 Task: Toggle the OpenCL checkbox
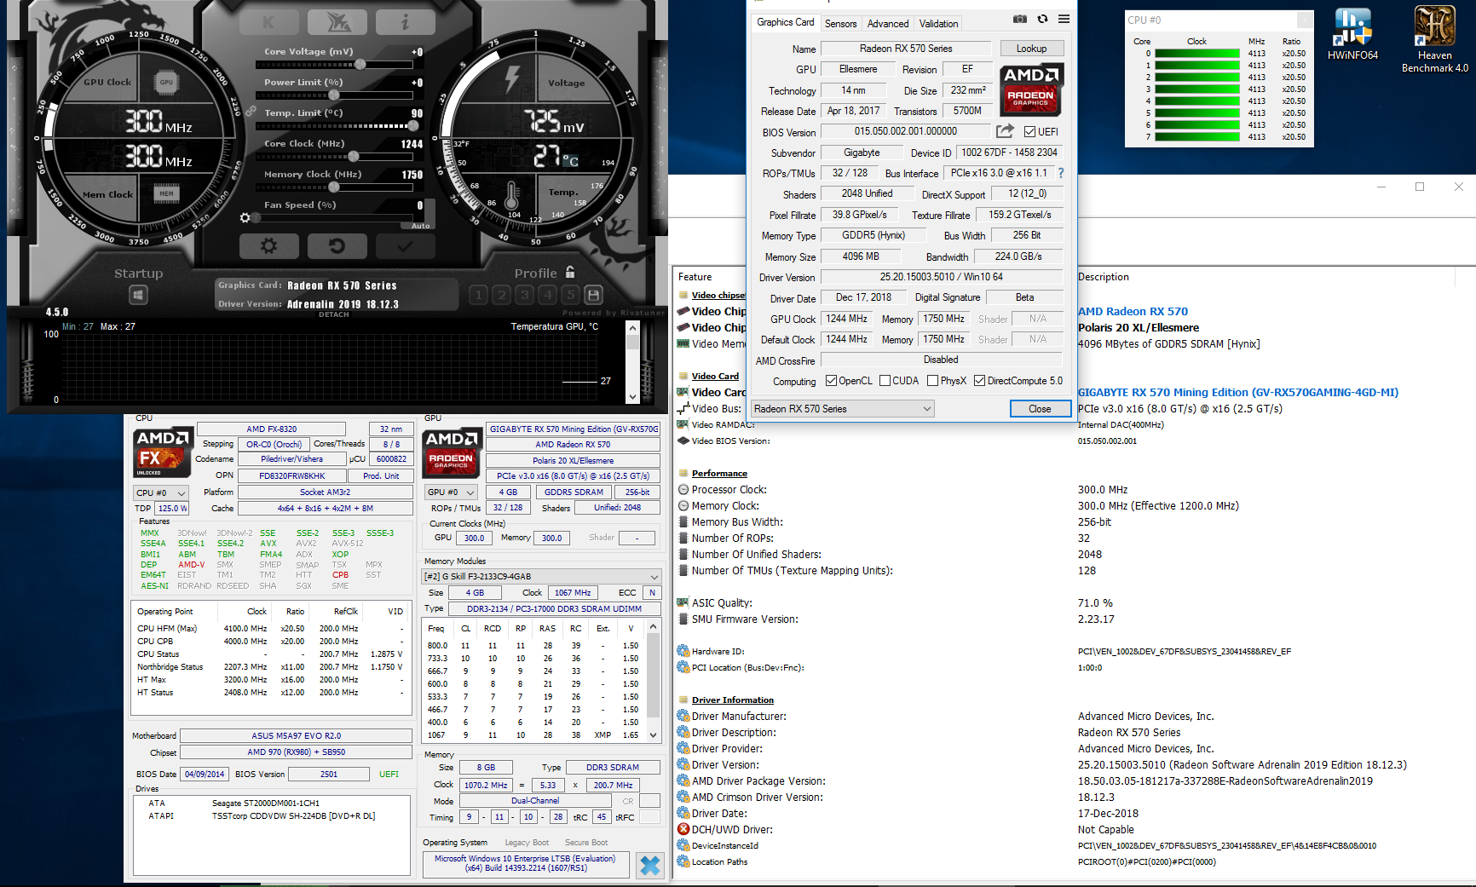831,381
